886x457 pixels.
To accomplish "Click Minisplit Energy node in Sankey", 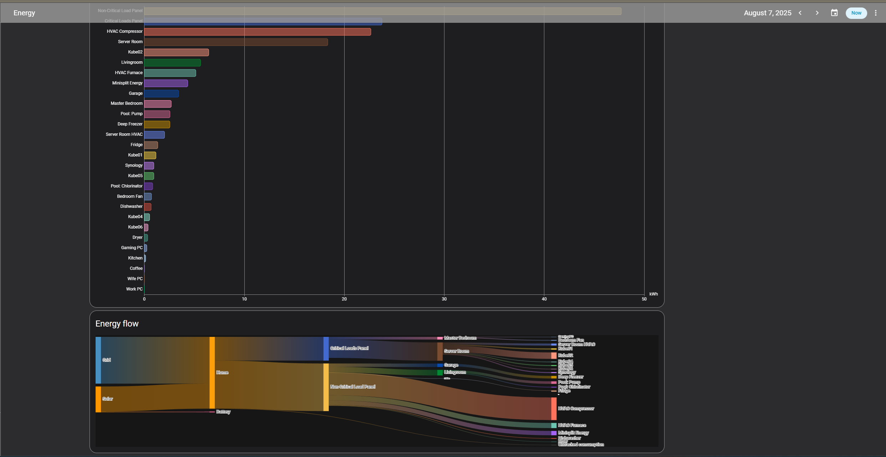I will pos(554,433).
